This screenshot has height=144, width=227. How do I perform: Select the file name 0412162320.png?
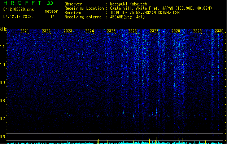[18, 9]
